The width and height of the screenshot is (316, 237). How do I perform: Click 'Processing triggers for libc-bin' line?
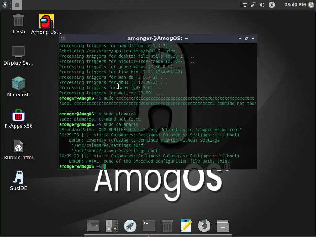click(x=126, y=72)
